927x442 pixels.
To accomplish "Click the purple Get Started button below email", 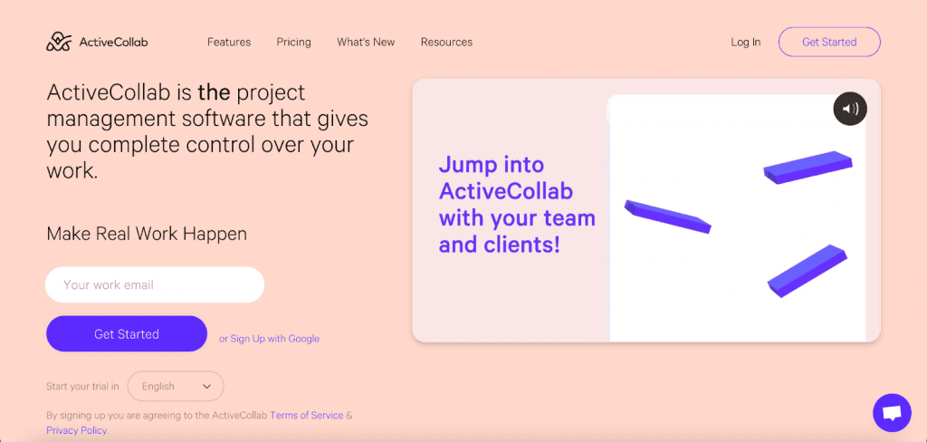I will pyautogui.click(x=127, y=333).
